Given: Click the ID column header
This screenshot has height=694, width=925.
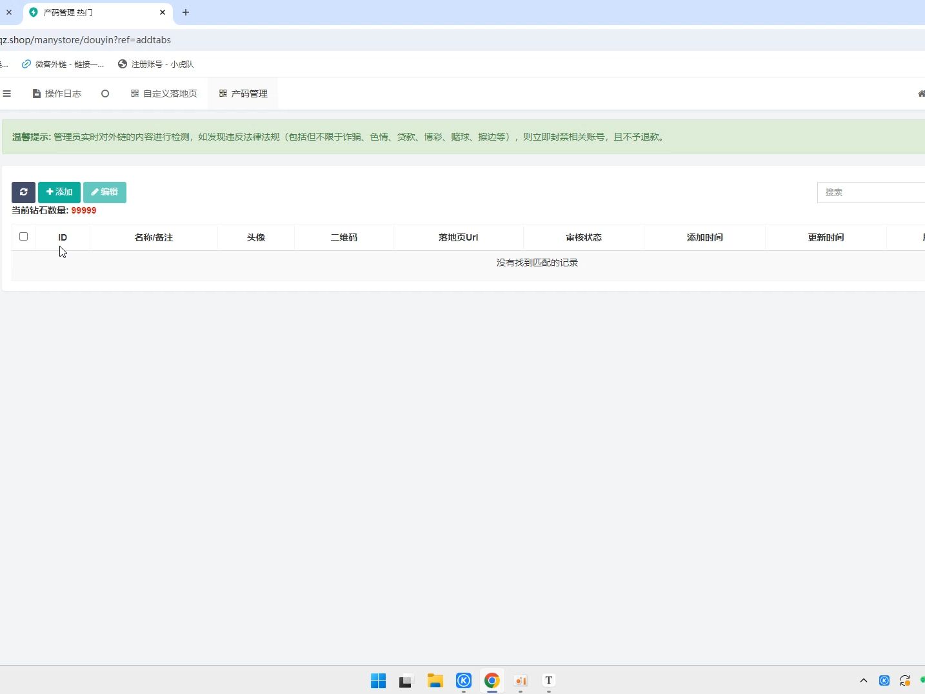Looking at the screenshot, I should pyautogui.click(x=63, y=237).
